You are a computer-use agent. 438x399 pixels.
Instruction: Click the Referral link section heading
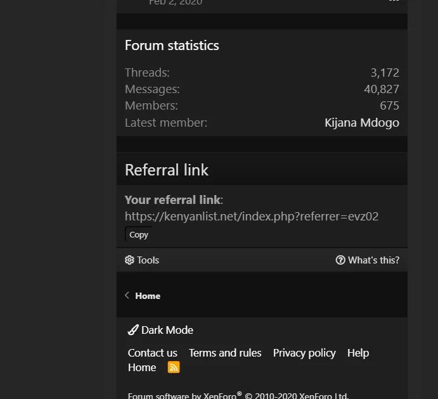(x=167, y=170)
